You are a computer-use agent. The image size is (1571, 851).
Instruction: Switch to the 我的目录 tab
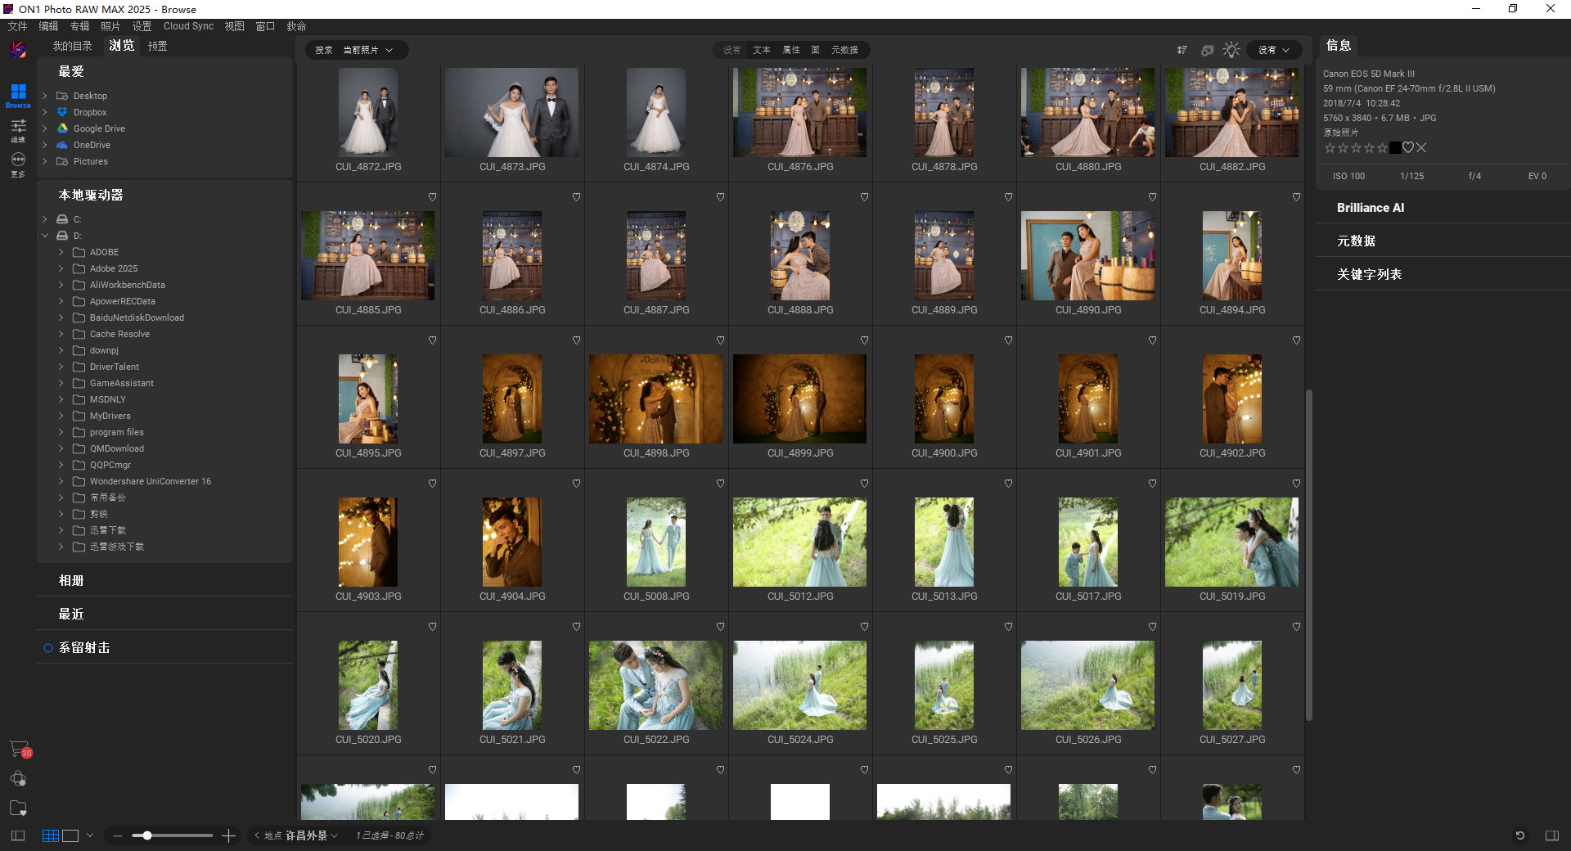point(72,46)
